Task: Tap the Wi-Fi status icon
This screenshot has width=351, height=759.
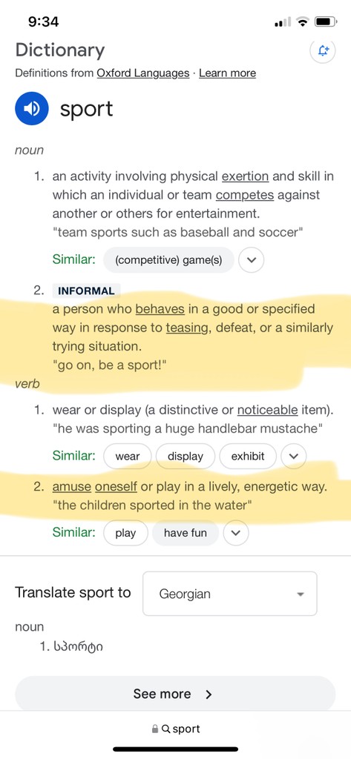Action: 303,21
